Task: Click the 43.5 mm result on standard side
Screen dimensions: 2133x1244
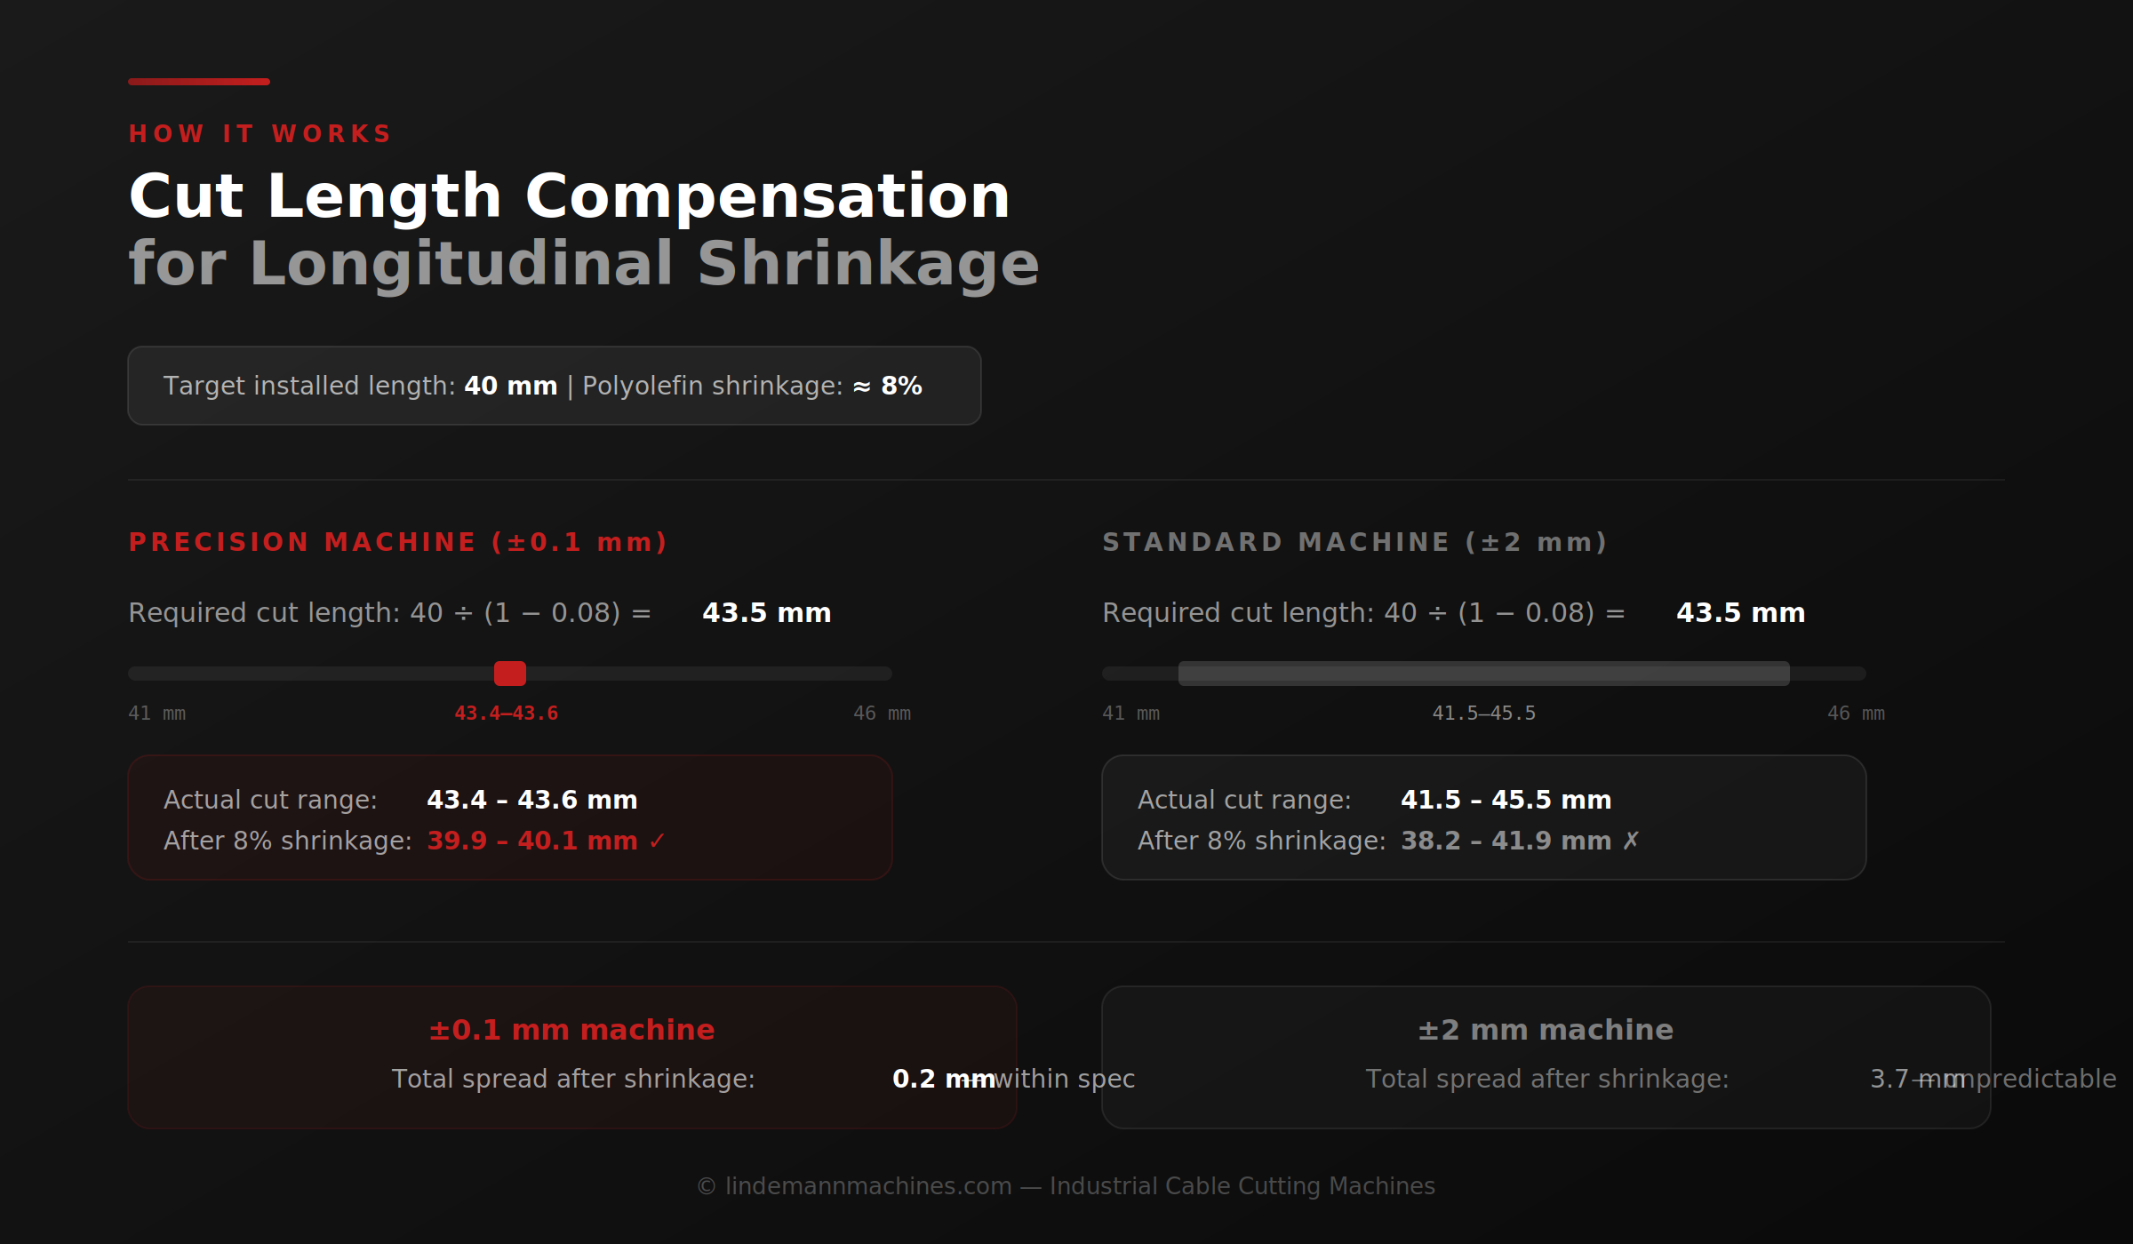Action: coord(1740,612)
